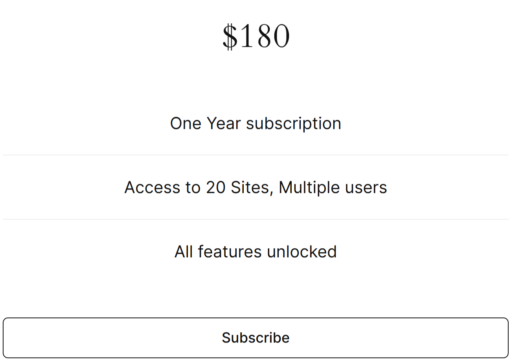Click the word features in last row
Image resolution: width=511 pixels, height=361 pixels.
[x=230, y=251]
